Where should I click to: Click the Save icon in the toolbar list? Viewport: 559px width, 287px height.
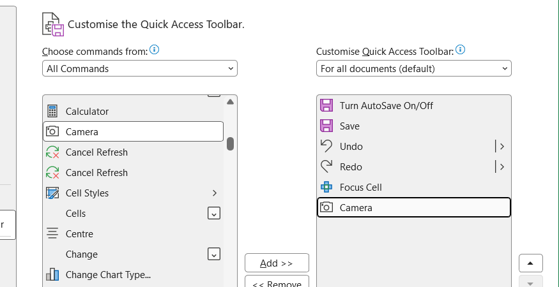326,126
